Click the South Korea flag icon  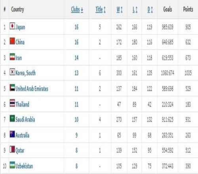click(12, 72)
